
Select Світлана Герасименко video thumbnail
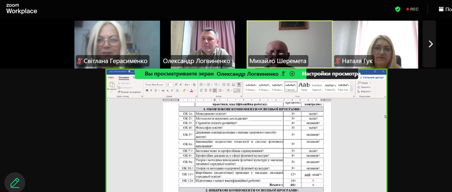point(117,44)
